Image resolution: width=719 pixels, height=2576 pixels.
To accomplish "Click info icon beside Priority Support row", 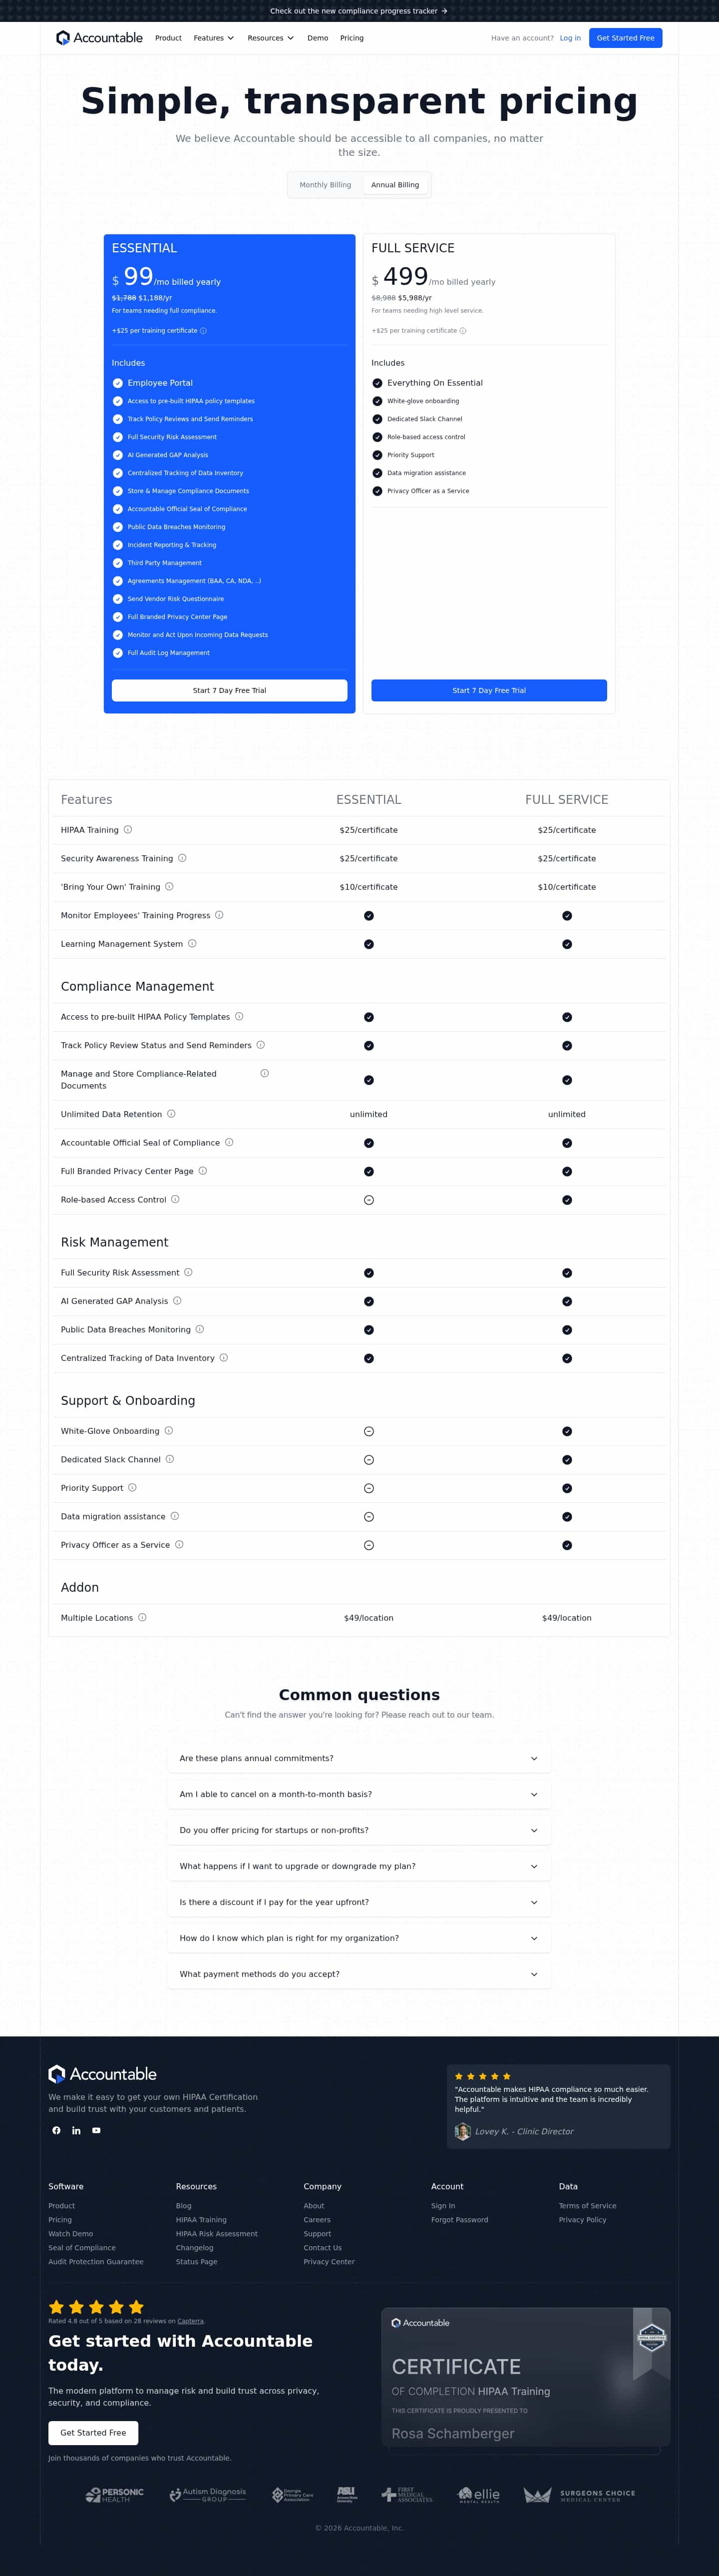I will [132, 1488].
